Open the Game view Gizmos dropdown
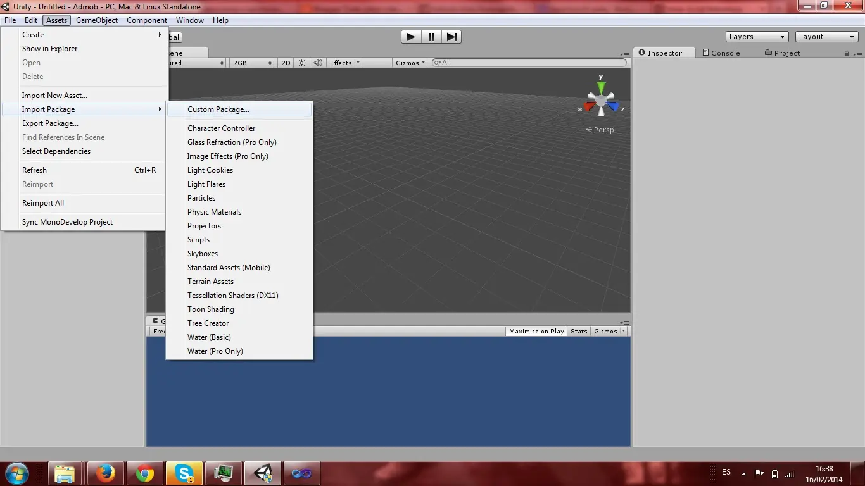 pos(610,331)
